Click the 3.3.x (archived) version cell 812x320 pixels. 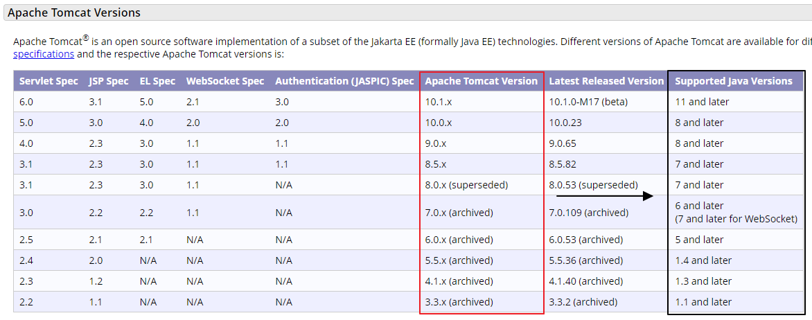[x=459, y=302]
